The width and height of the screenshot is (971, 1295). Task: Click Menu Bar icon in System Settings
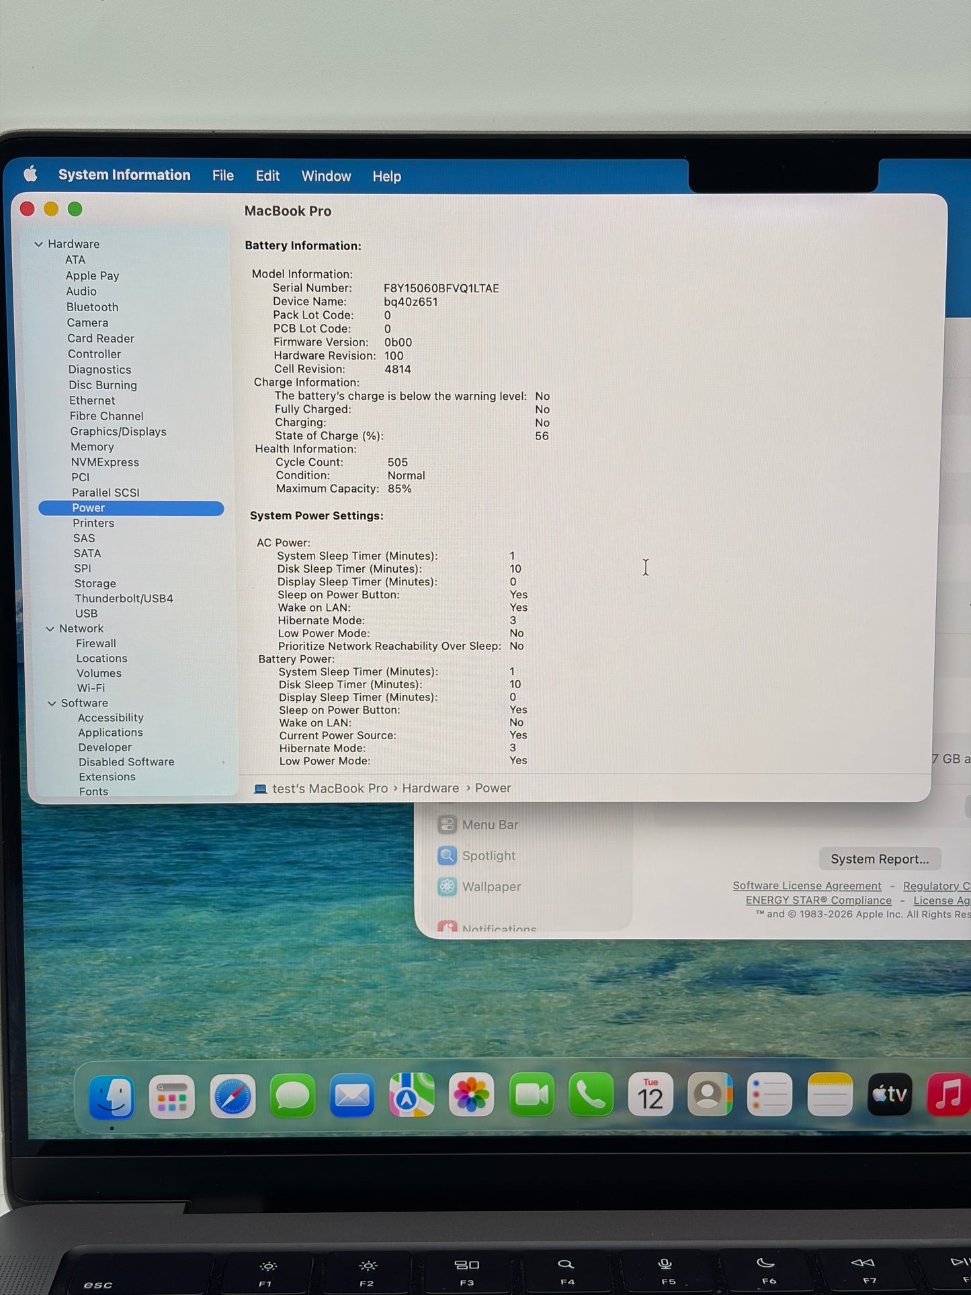447,825
